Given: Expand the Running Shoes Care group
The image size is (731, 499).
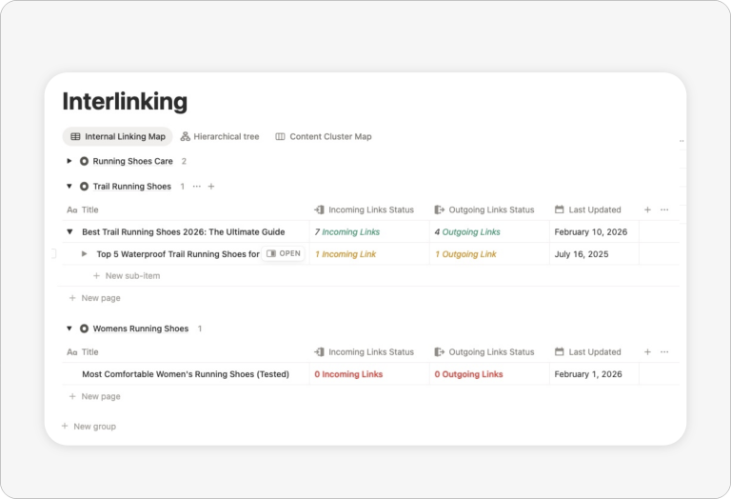Looking at the screenshot, I should click(x=69, y=161).
